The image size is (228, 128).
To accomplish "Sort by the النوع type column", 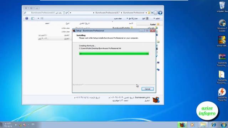I will point(68,23).
